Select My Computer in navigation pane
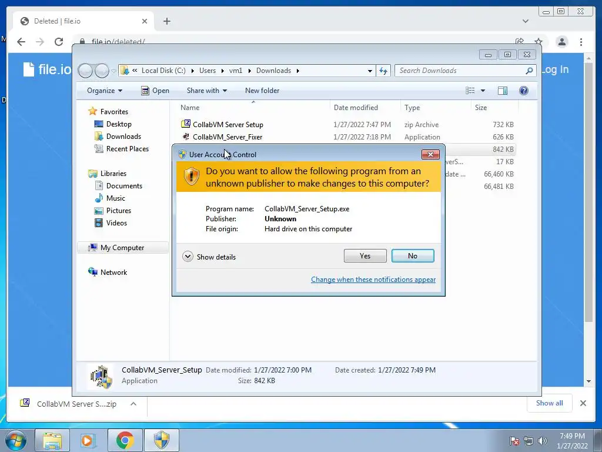This screenshot has width=602, height=452. coord(122,248)
